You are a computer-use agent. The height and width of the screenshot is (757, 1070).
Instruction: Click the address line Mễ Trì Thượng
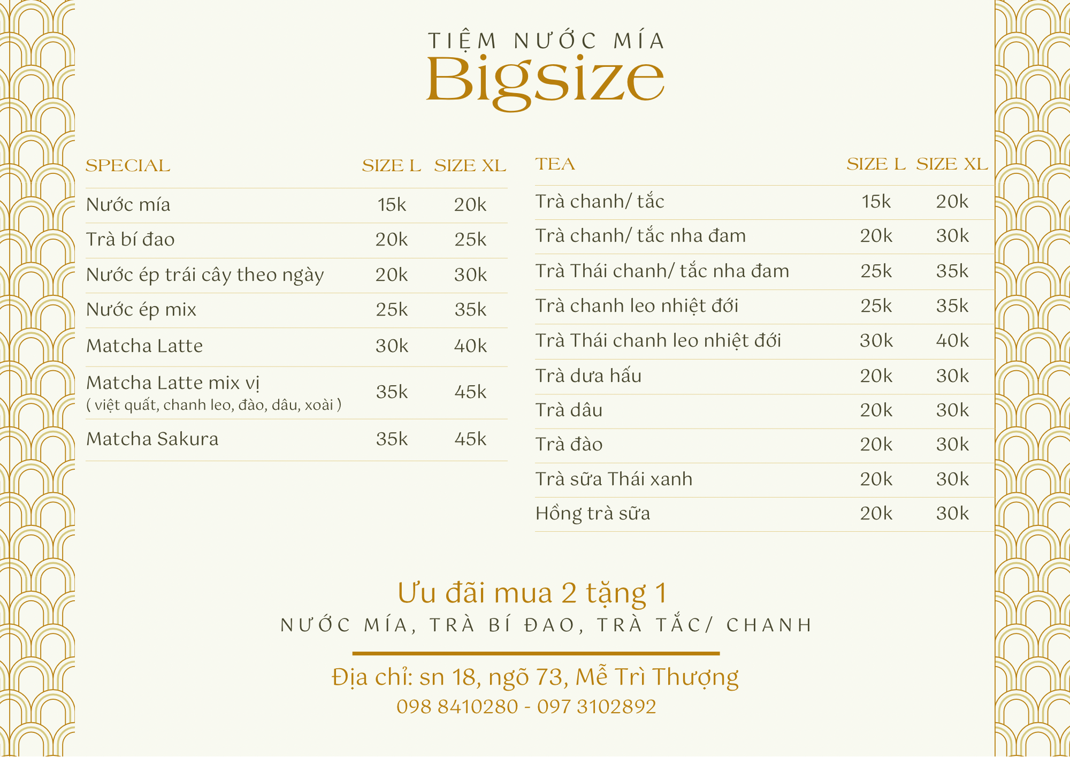535,677
